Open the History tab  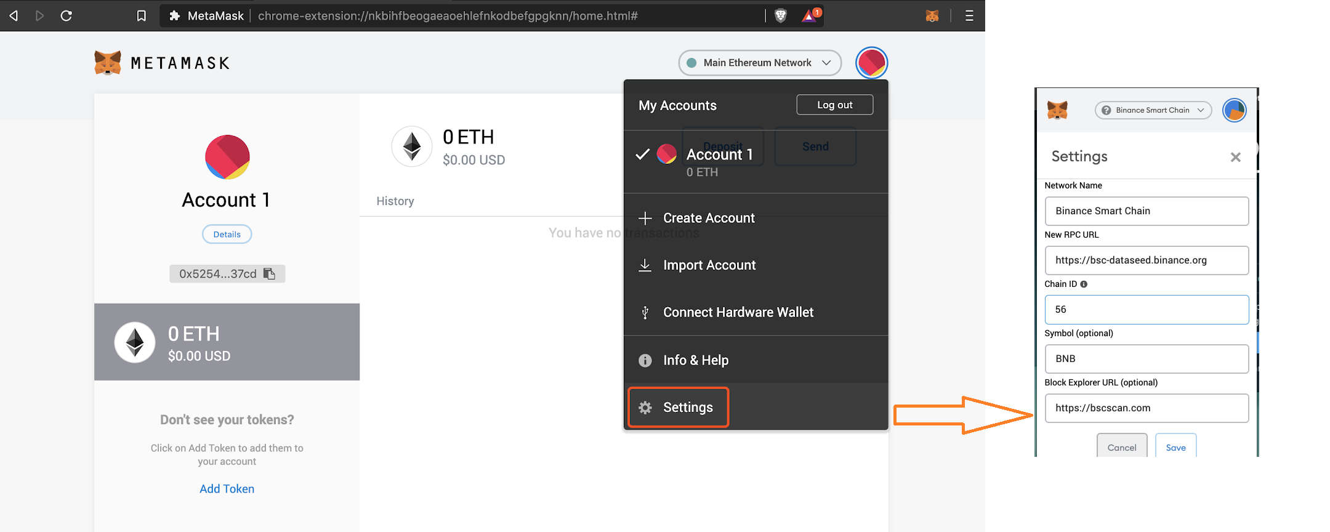[x=395, y=201]
